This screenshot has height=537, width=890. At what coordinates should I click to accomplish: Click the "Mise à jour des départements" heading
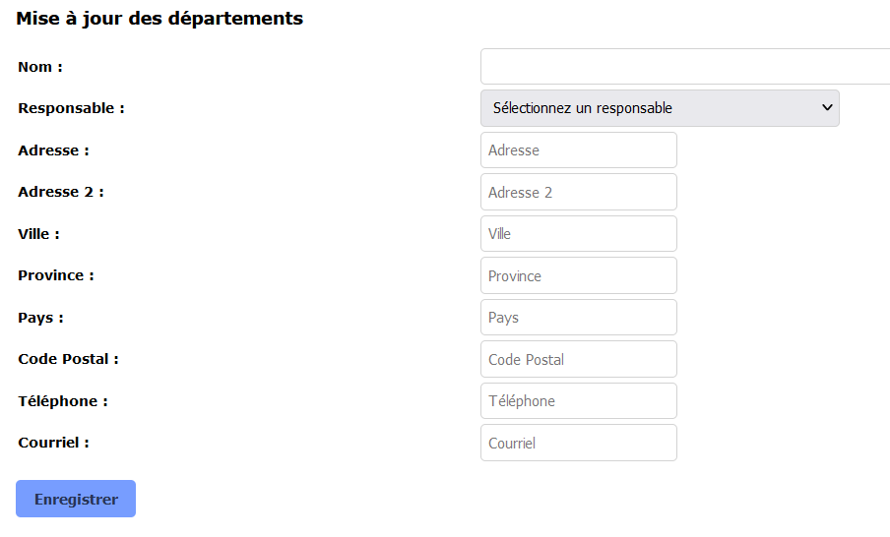tap(159, 19)
